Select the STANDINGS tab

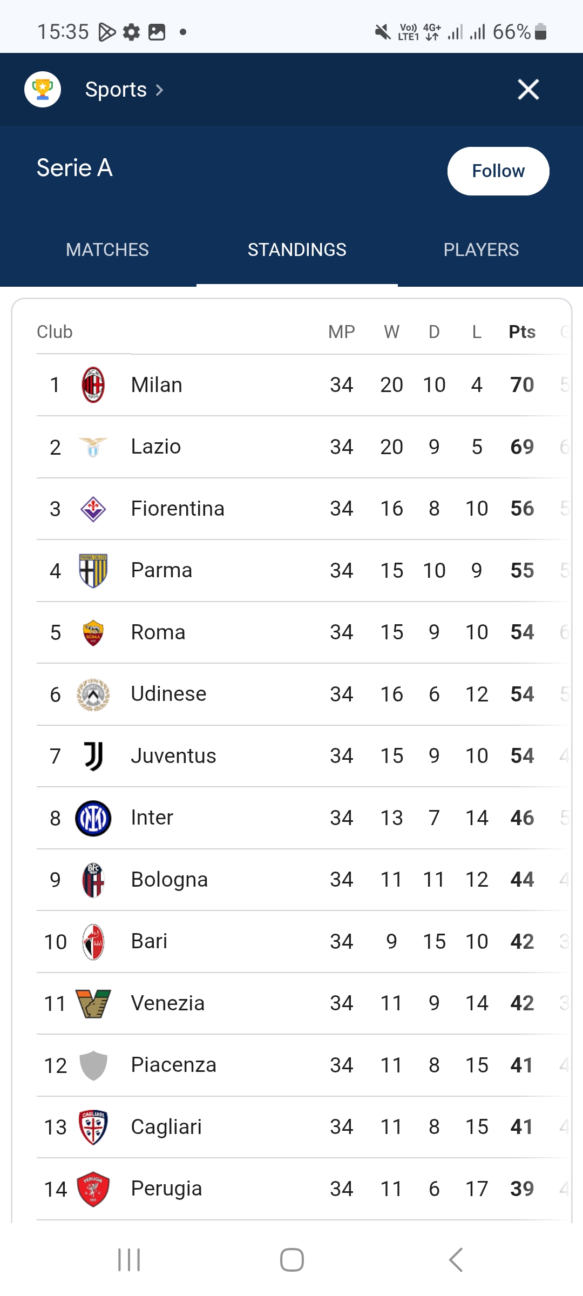(x=297, y=249)
